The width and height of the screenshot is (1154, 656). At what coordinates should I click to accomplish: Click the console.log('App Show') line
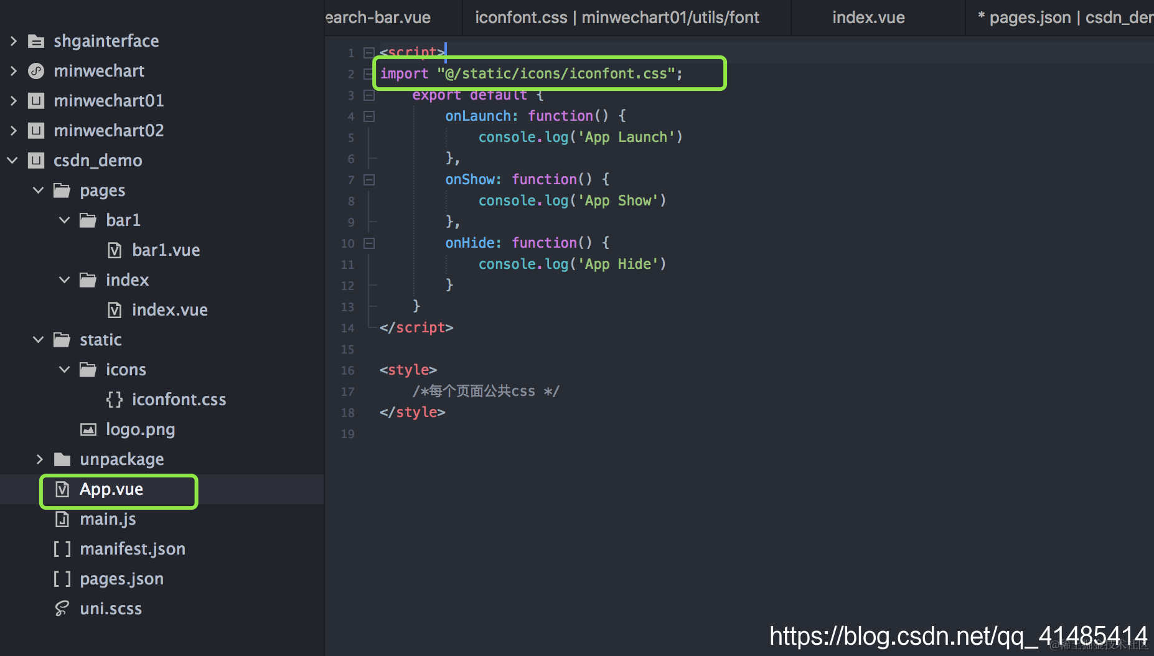pos(572,201)
